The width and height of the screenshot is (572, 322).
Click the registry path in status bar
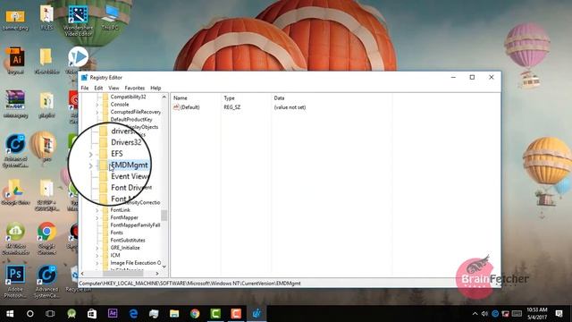[x=189, y=284]
